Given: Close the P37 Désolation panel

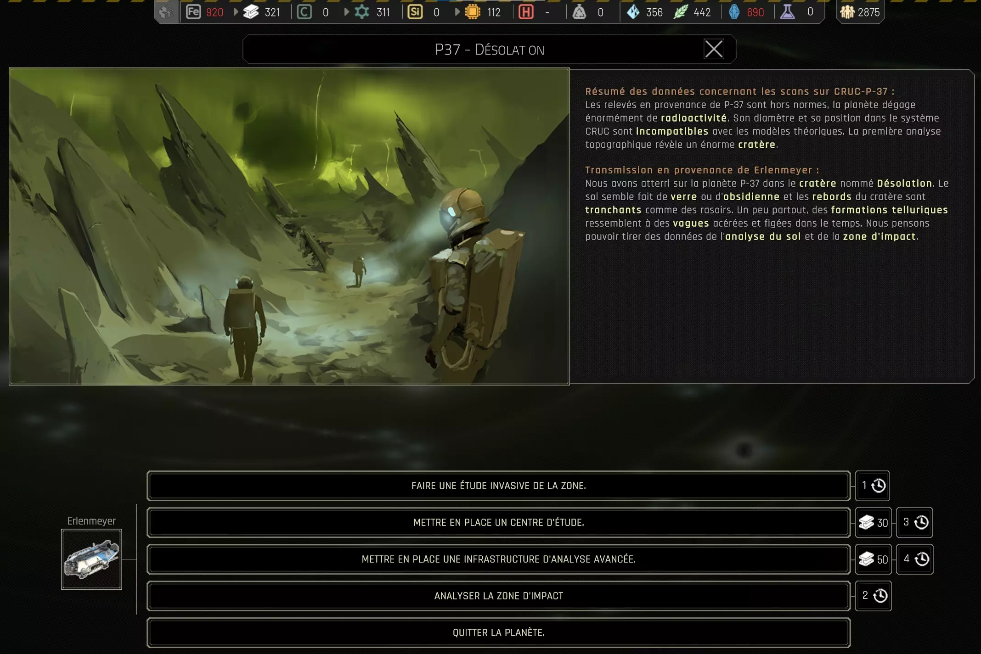Looking at the screenshot, I should [x=714, y=49].
